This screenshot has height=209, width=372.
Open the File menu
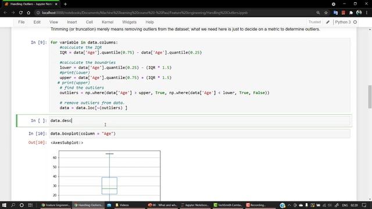tap(22, 22)
